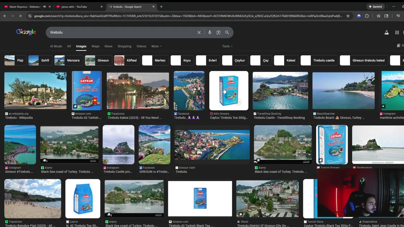Viewport: 404px width, 227px height.
Task: Open iStock Tirebolu District image
Action: (x=267, y=199)
